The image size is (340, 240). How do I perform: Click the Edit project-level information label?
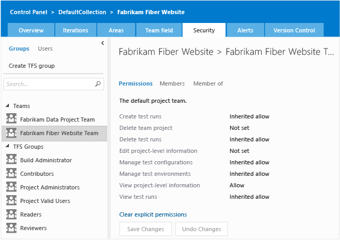158,151
